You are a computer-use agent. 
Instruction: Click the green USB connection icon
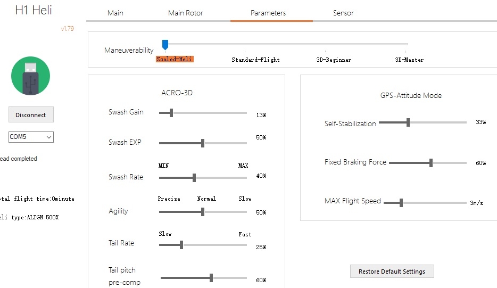(30, 76)
